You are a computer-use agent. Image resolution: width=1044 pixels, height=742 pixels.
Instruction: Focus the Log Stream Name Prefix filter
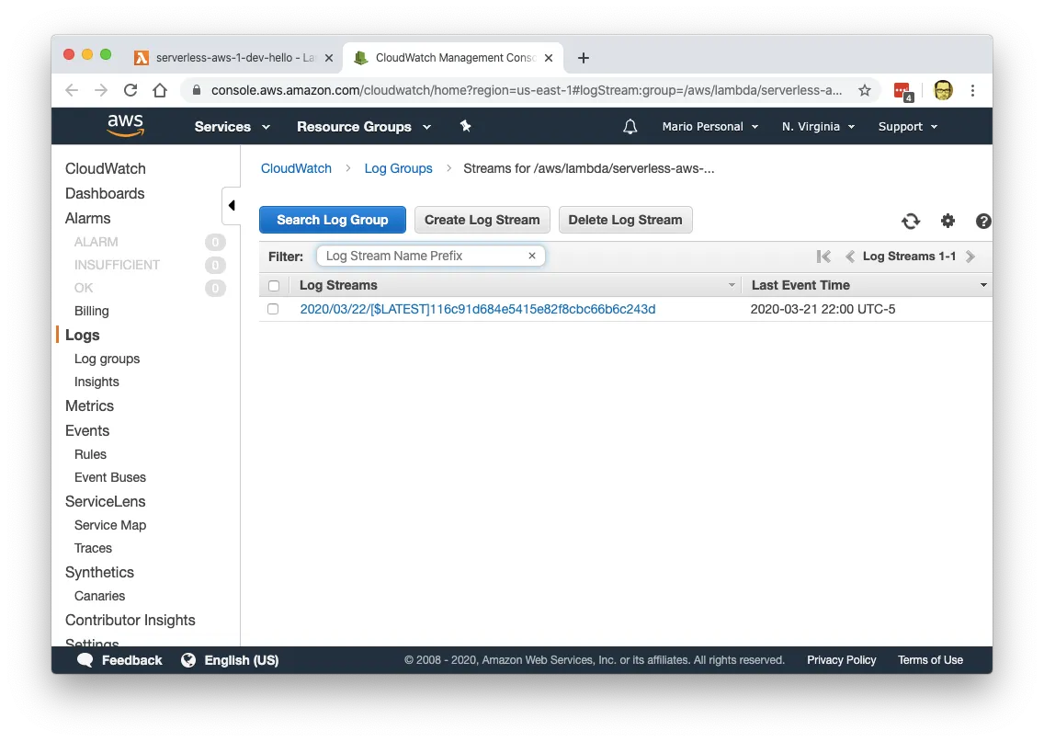[x=430, y=256]
